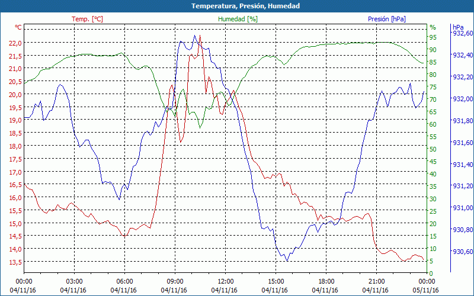474x296 pixels.
Task: Pick the '17,5' temperature axis value
Action: (16, 159)
